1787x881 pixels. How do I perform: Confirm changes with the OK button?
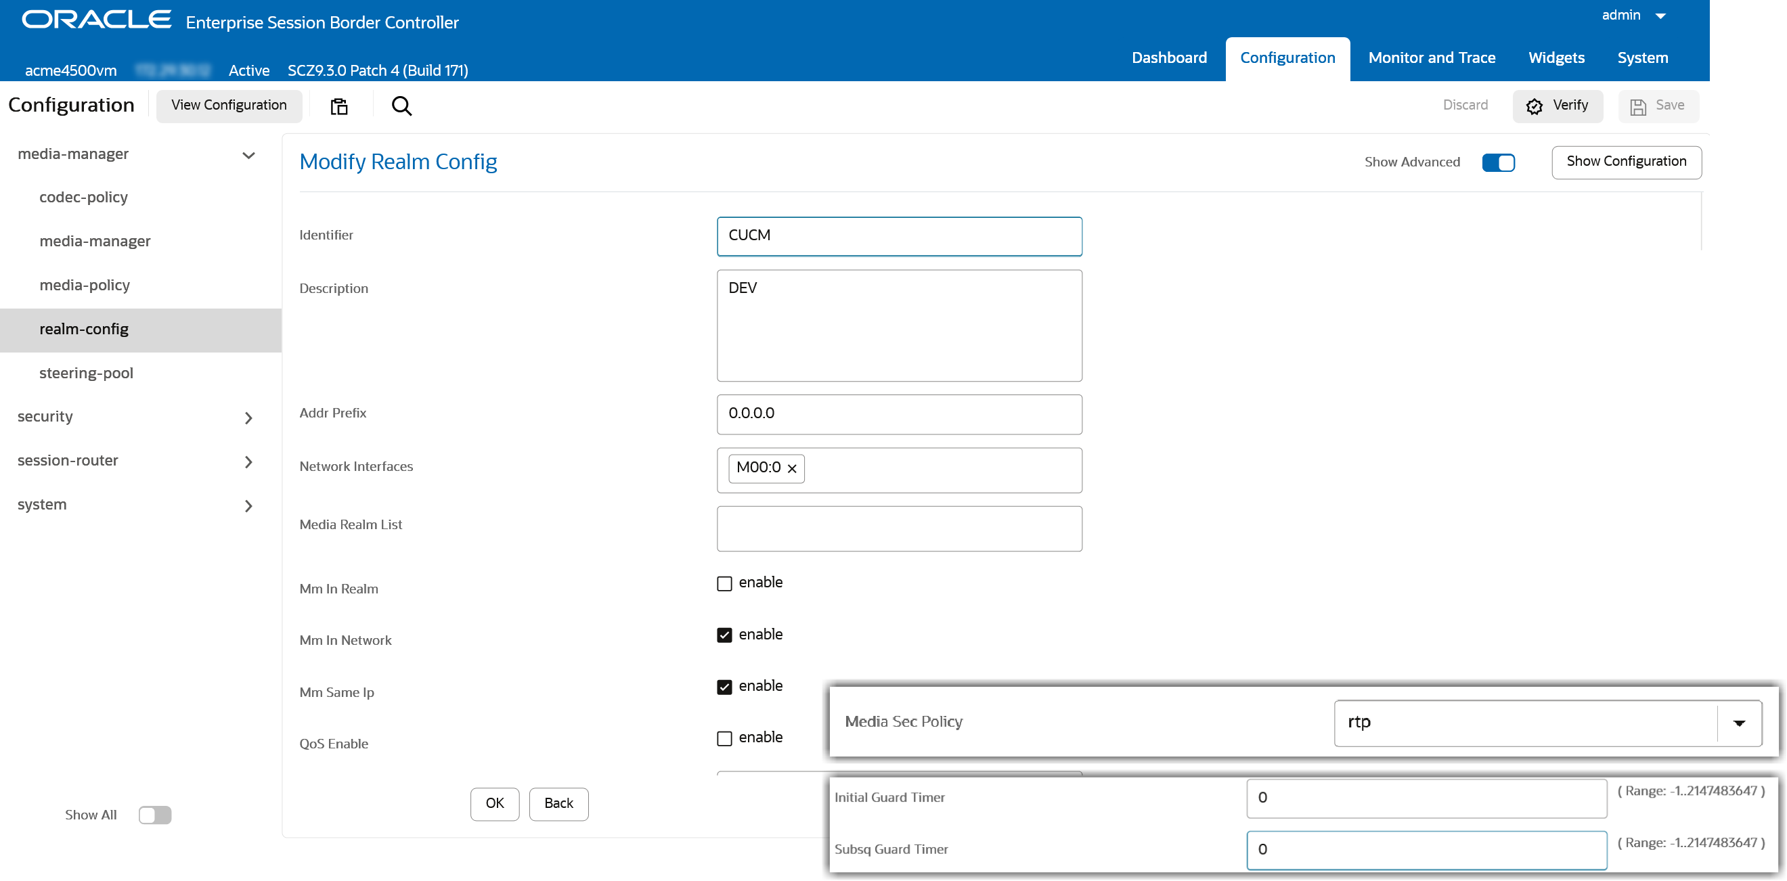[x=495, y=803]
